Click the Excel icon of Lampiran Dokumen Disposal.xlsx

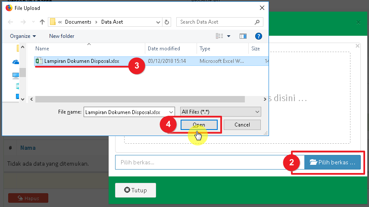point(39,61)
